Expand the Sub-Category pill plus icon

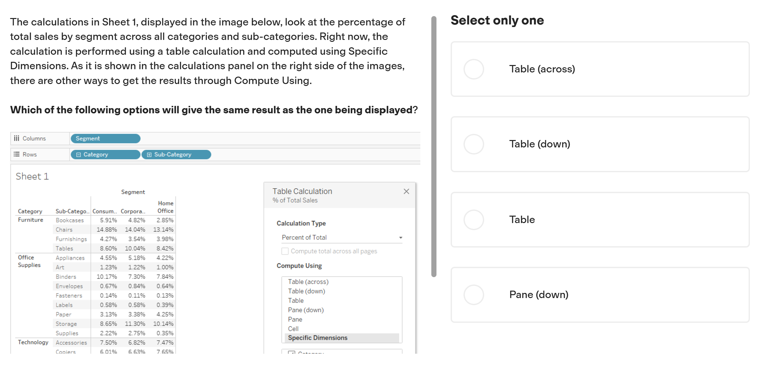click(149, 155)
